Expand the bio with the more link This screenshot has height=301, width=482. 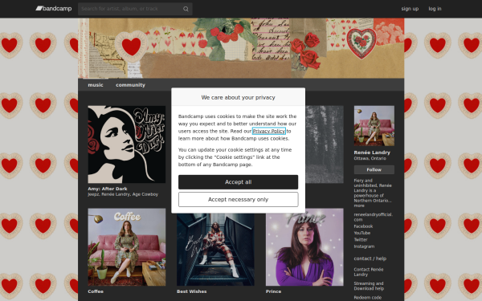point(359,205)
